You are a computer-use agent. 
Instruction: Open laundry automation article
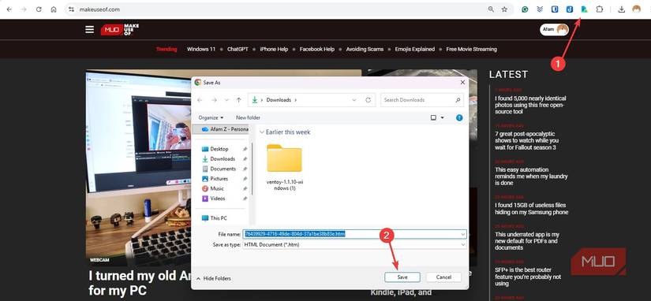pos(531,177)
